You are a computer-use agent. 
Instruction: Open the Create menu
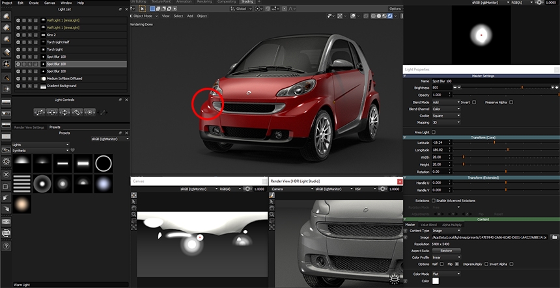[34, 3]
